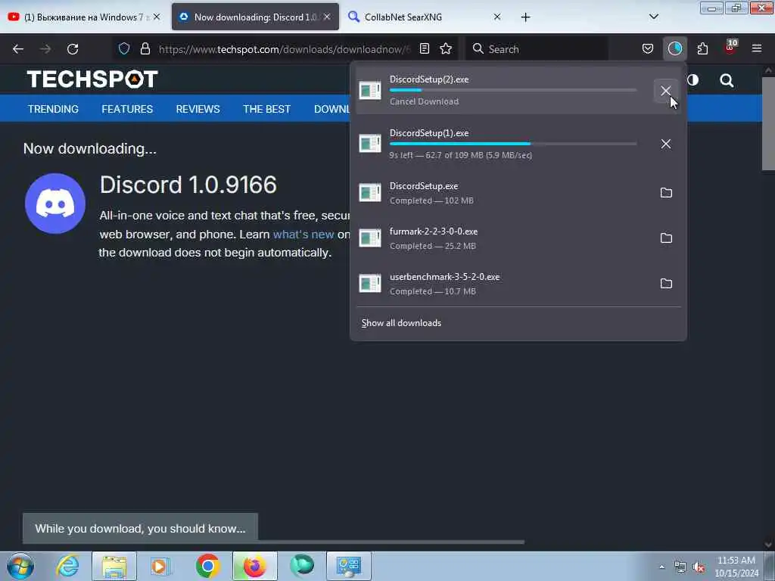The image size is (775, 581).
Task: Click Show all downloads
Action: click(401, 323)
